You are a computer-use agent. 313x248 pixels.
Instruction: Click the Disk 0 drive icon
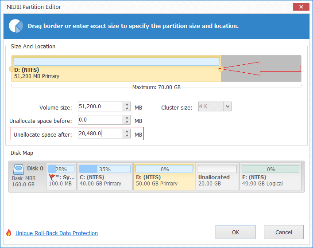[19, 169]
